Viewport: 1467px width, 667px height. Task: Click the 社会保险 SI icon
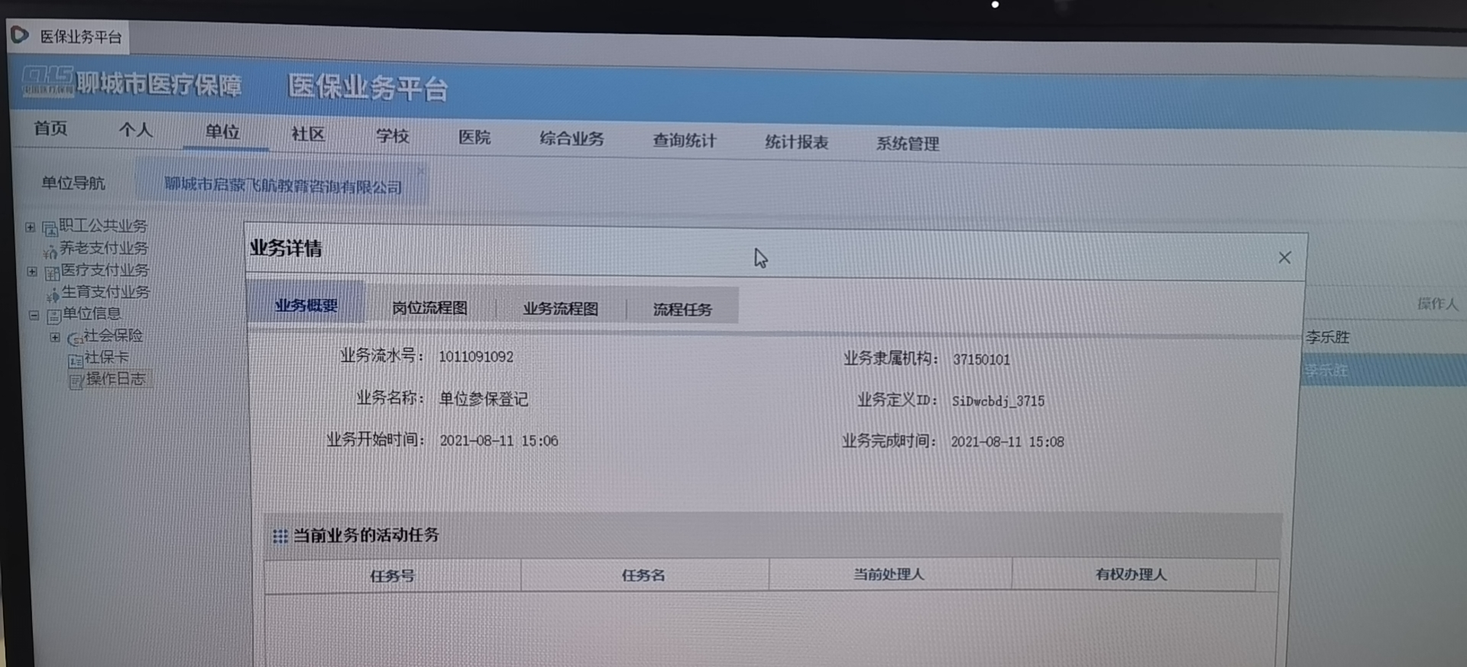tap(75, 338)
